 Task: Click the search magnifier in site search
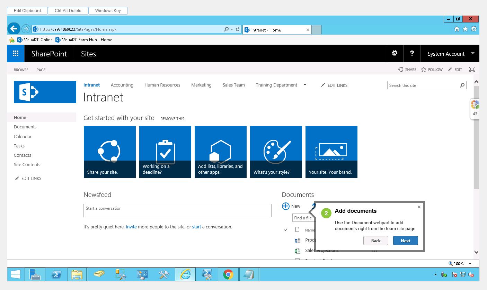pos(462,85)
